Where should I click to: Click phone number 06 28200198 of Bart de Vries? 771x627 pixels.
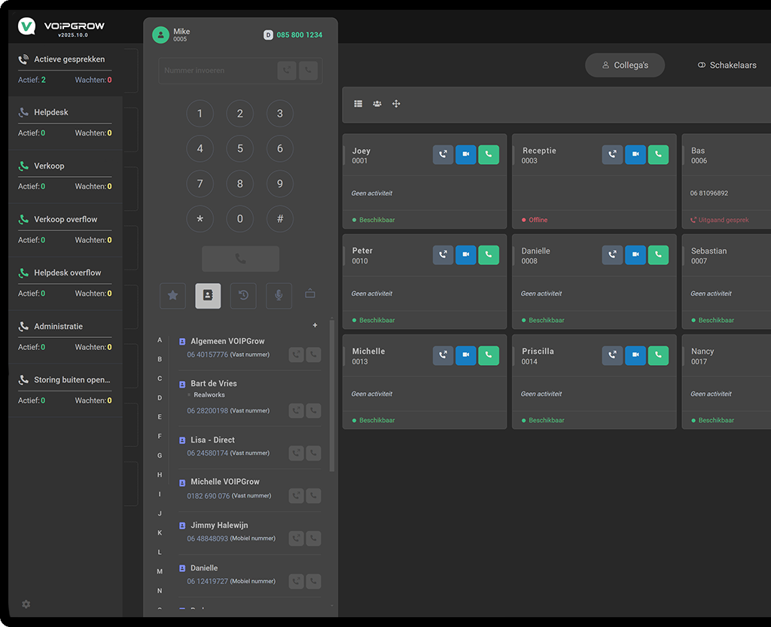coord(207,411)
